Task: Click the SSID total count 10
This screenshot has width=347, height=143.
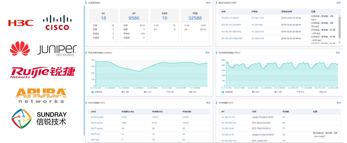Action: pyautogui.click(x=165, y=18)
